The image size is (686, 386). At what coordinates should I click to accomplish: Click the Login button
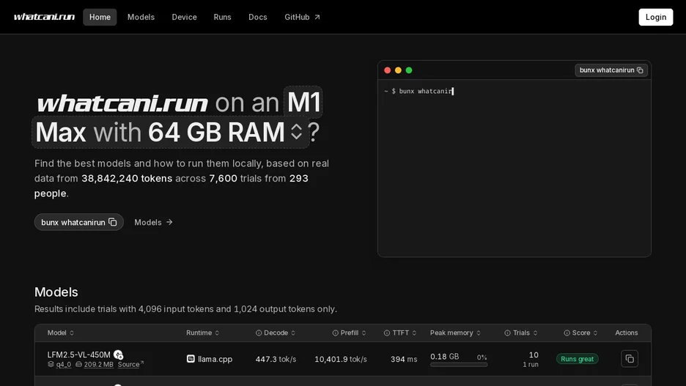point(655,17)
